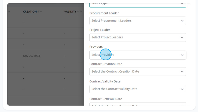Viewport: 198px width, 112px height.
Task: Open the Select Project Leaders dropdown
Action: [138, 37]
